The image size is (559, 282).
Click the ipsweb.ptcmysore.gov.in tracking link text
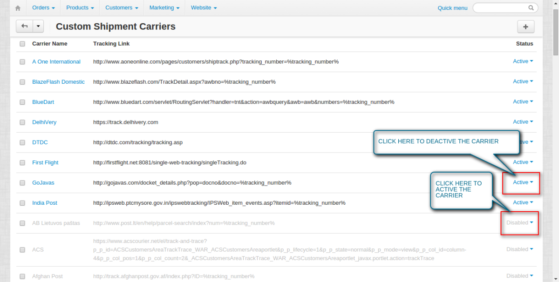219,203
